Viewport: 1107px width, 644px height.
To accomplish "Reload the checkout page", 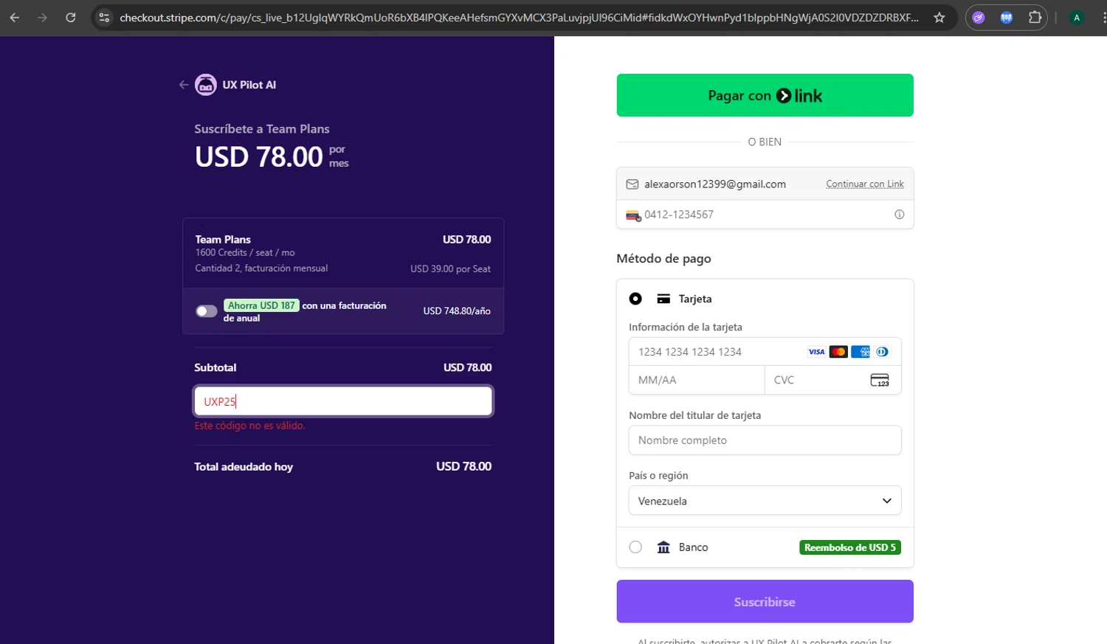I will point(71,17).
